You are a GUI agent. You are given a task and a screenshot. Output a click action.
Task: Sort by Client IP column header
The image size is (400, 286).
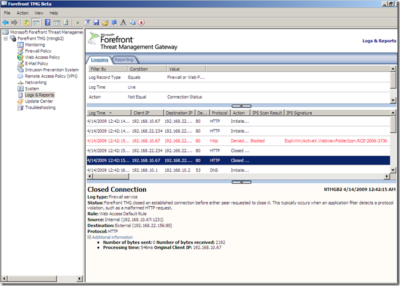pyautogui.click(x=147, y=113)
